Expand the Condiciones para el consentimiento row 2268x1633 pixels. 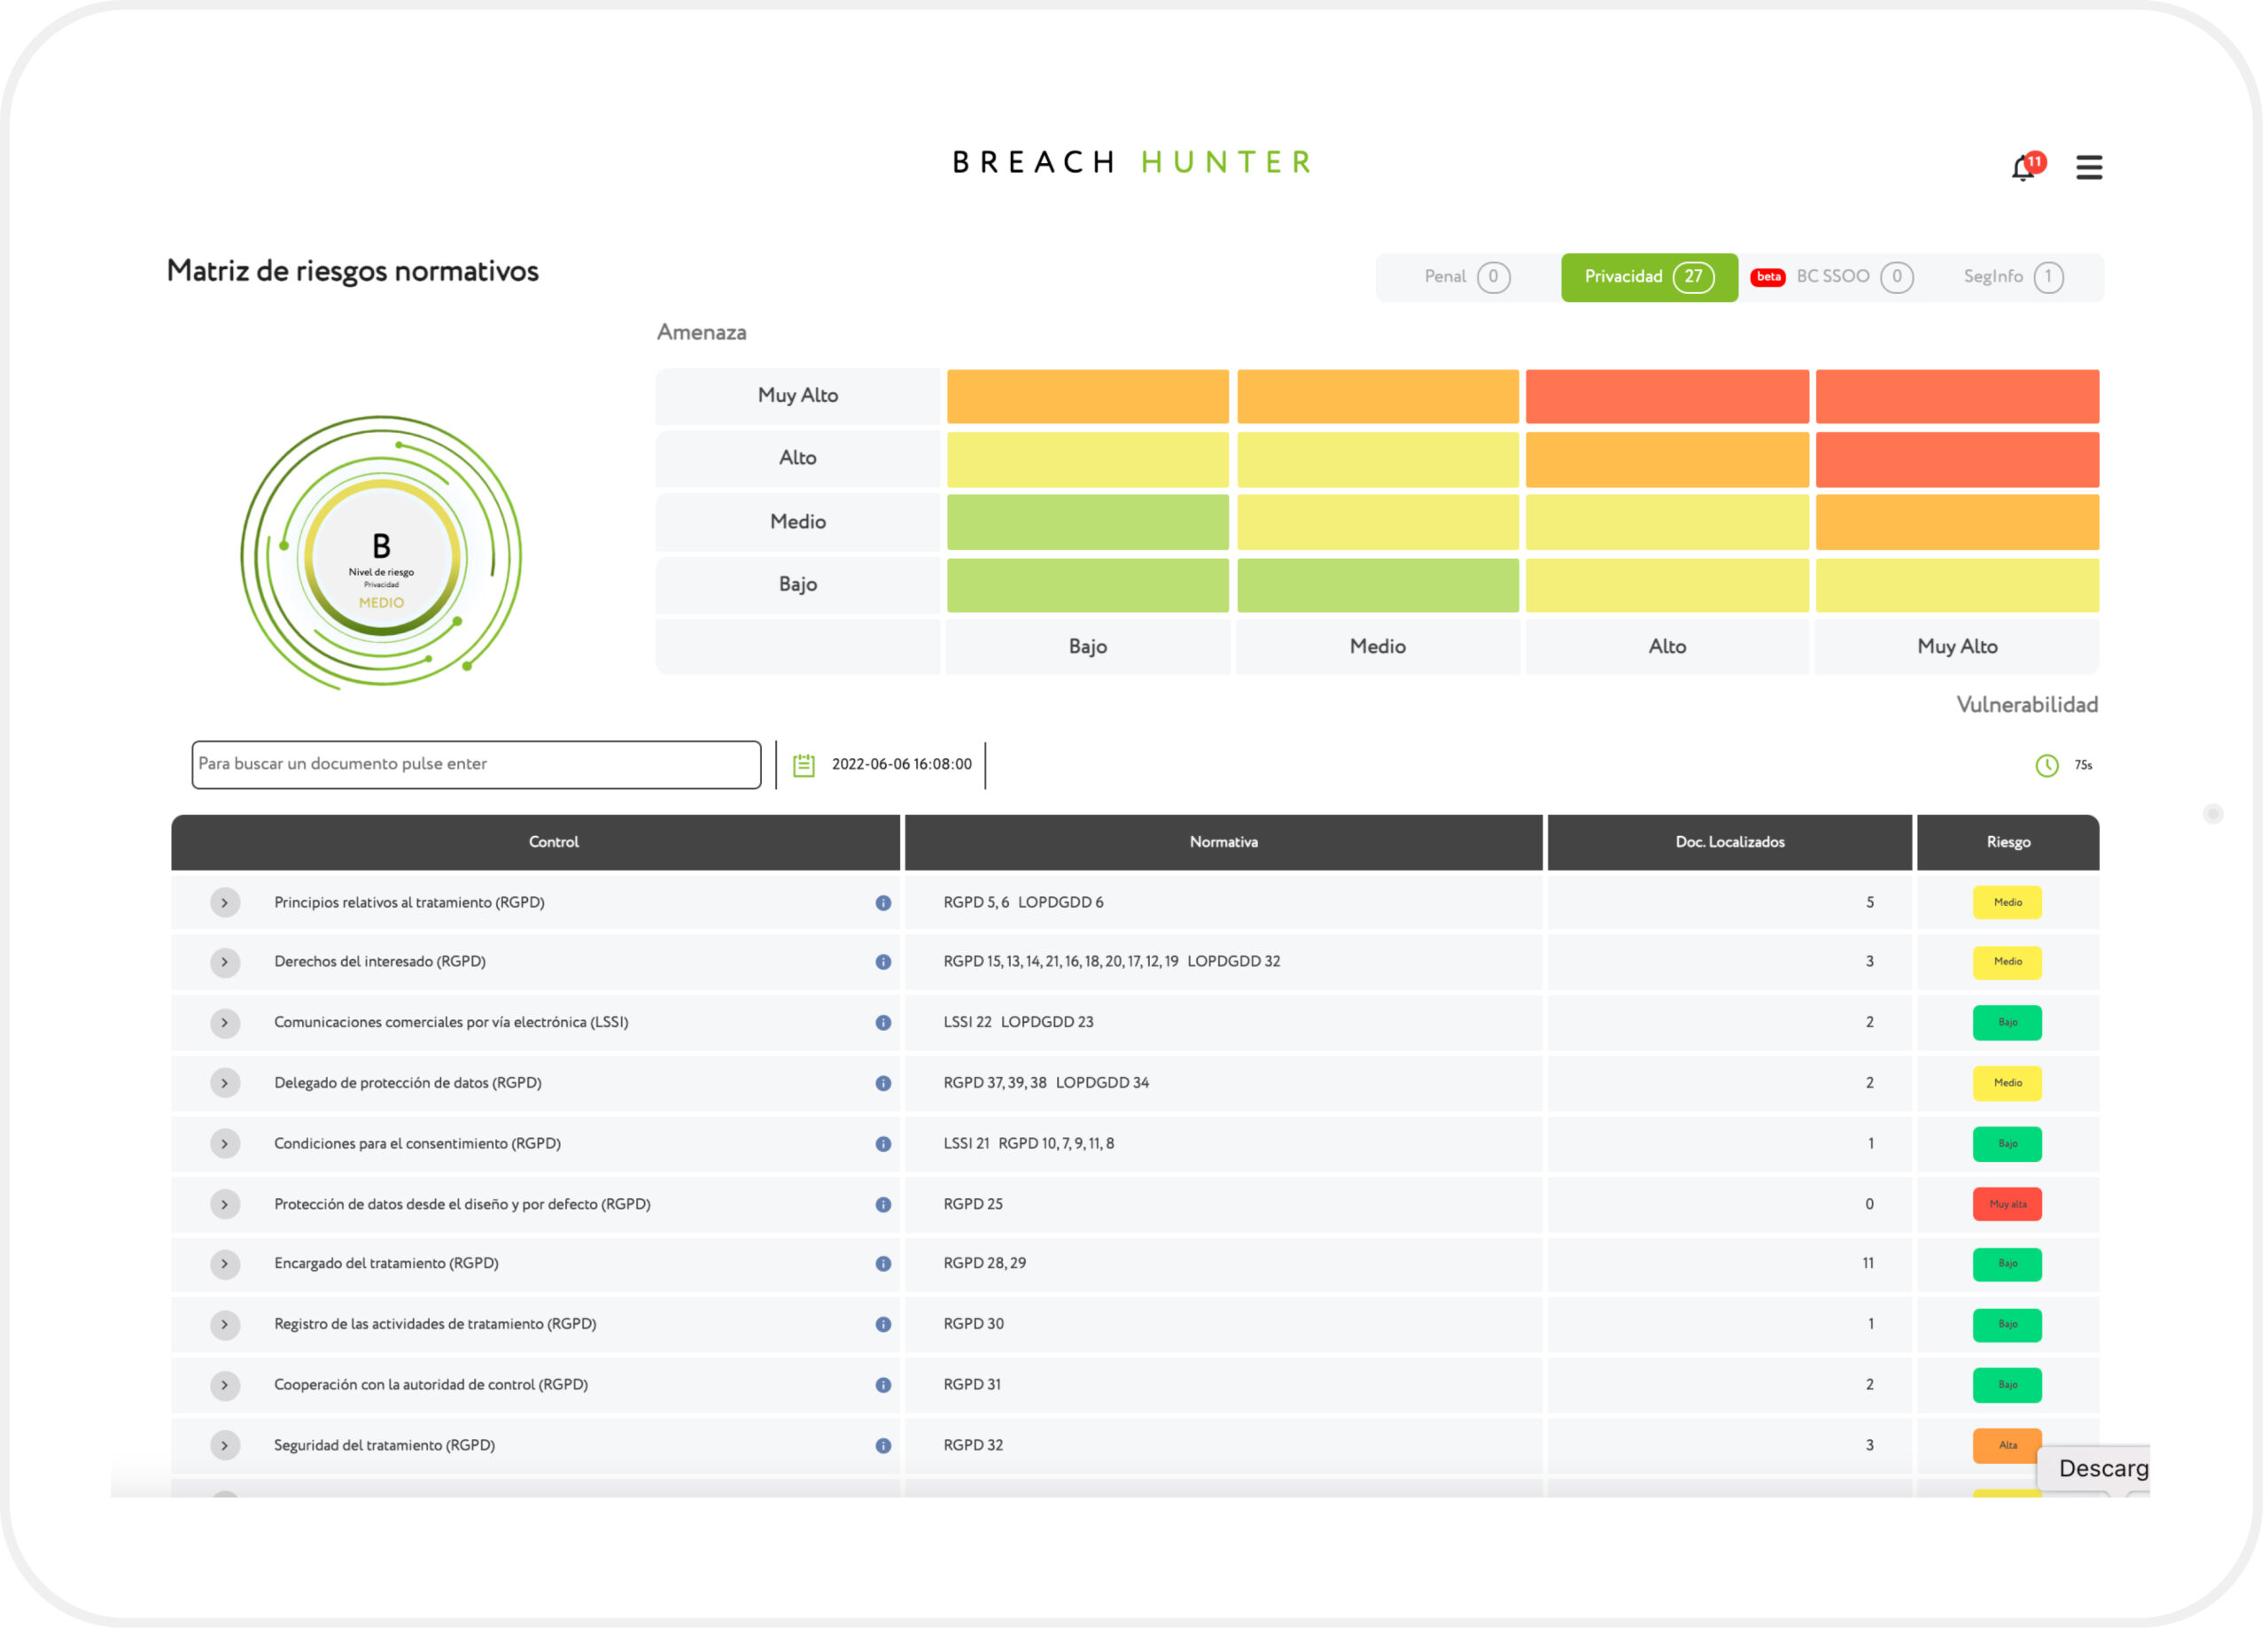[225, 1146]
